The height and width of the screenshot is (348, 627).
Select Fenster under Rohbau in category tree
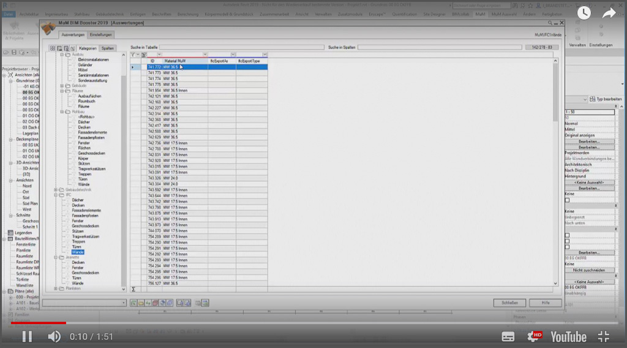coord(84,143)
